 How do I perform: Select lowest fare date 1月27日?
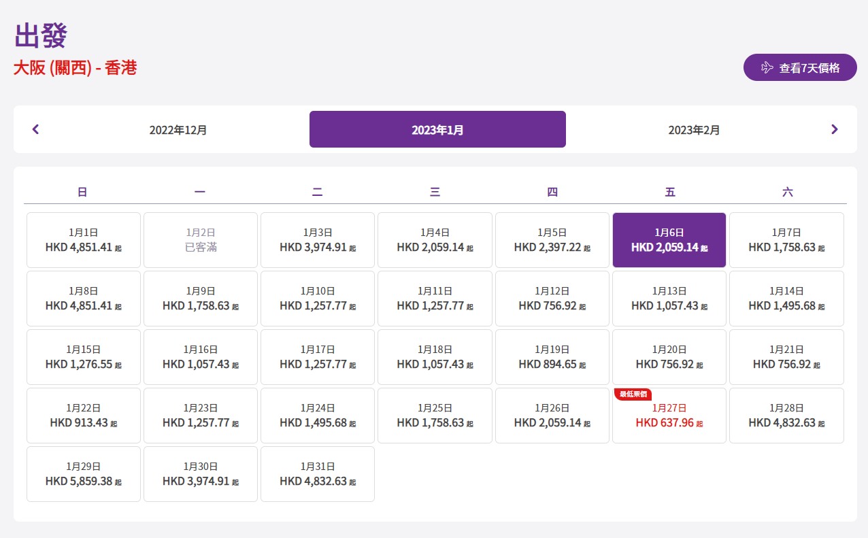click(x=669, y=416)
